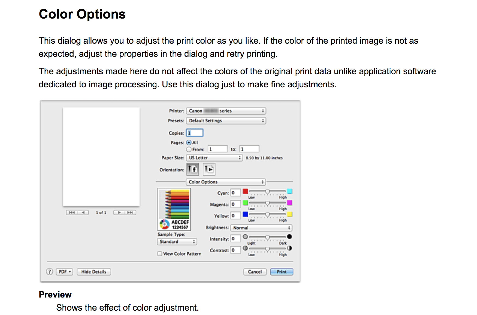The image size is (477, 315).
Task: Click the Hide Details button
Action: (x=94, y=272)
